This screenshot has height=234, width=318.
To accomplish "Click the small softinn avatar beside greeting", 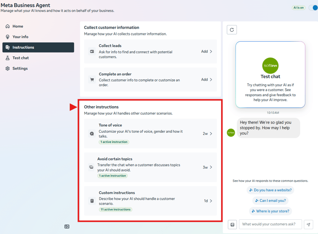I will coord(231,133).
